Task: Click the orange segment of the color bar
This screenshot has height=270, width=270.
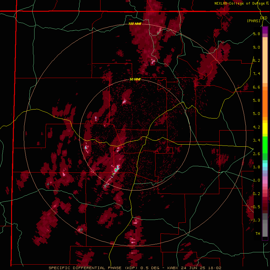Action: pos(265,103)
